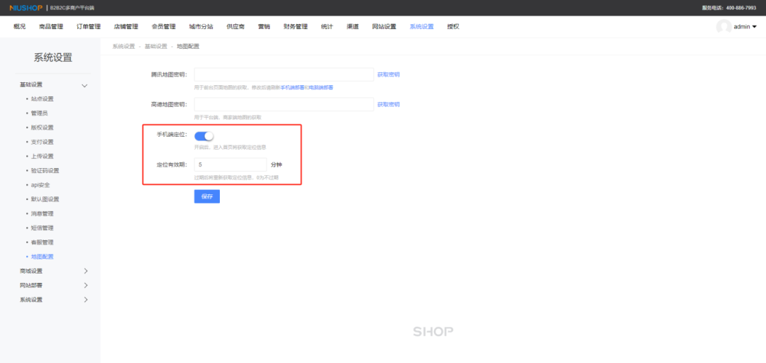Open the 统计 top menu
This screenshot has height=363, width=766.
327,27
